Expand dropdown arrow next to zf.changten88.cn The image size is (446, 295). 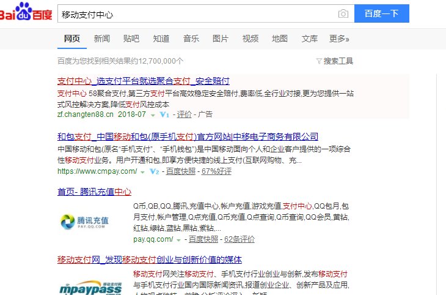pyautogui.click(x=153, y=116)
